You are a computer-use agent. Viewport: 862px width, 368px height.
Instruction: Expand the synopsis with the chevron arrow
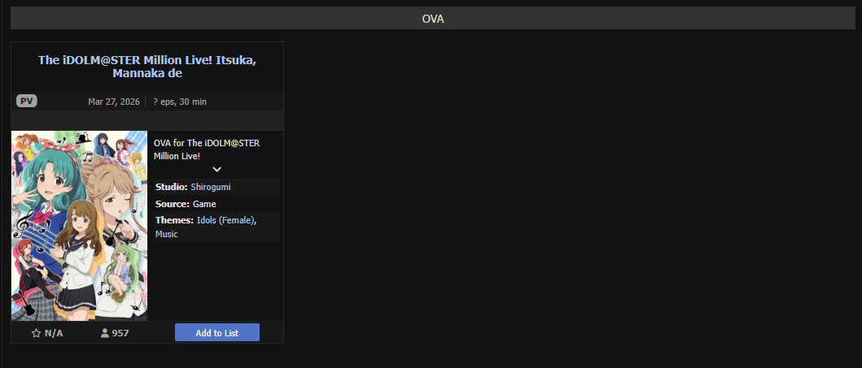click(x=217, y=169)
